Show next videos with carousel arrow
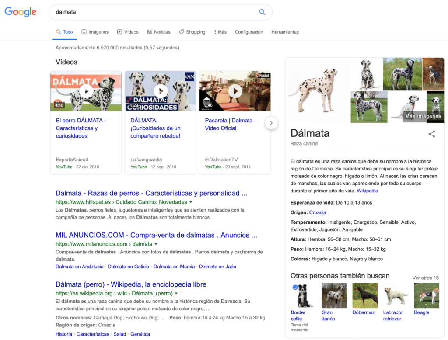The image size is (448, 340). point(271,123)
